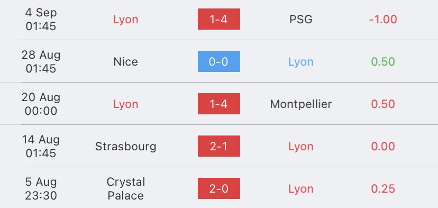Screen dimensions: 438x208
Task: Click Lyon opposite Crystal Palace
Action: click(301, 189)
